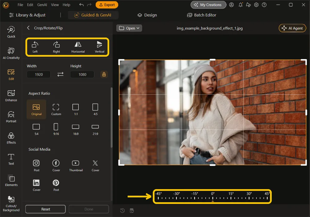Open the File menu
310x217 pixels.
pos(20,5)
